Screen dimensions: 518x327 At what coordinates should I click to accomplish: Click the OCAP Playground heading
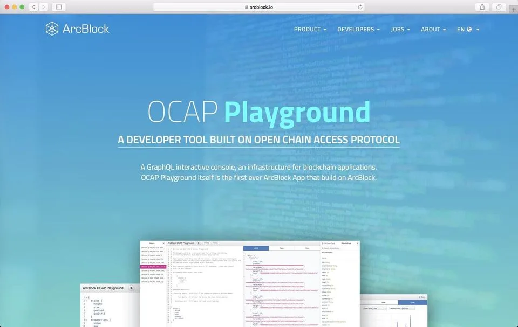(x=258, y=112)
